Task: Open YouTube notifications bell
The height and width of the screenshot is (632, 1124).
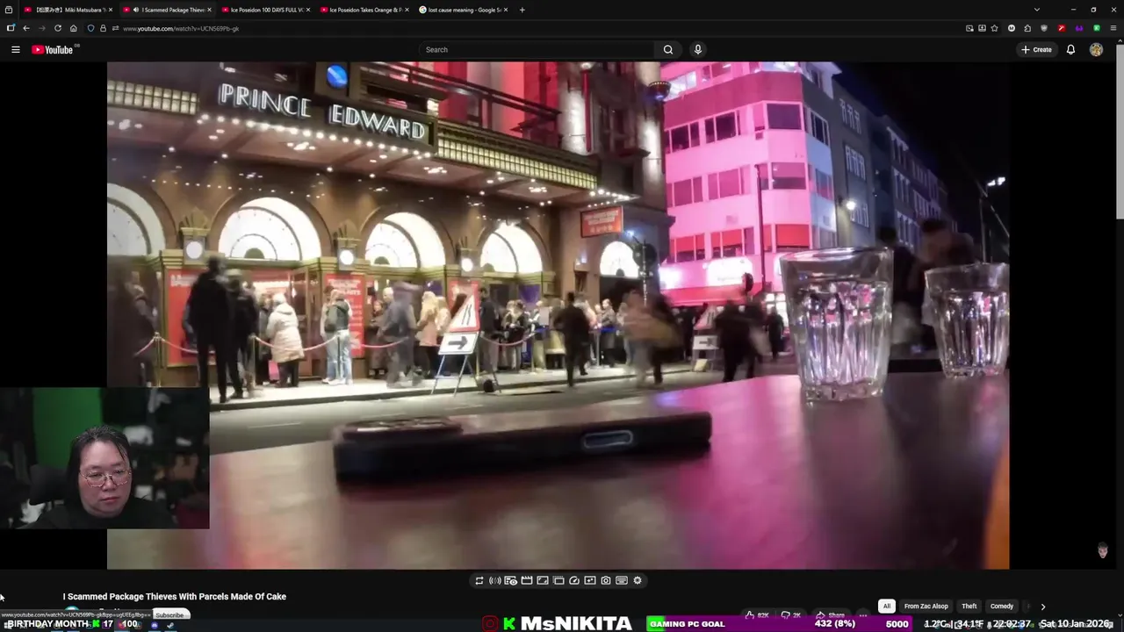Action: click(1070, 50)
